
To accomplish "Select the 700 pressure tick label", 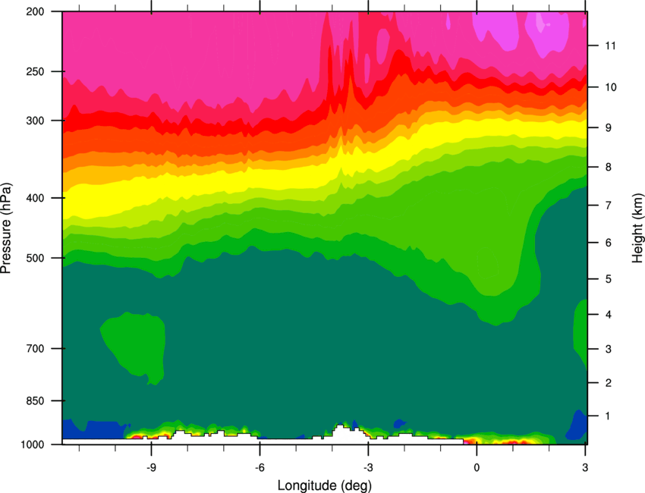I will [36, 349].
